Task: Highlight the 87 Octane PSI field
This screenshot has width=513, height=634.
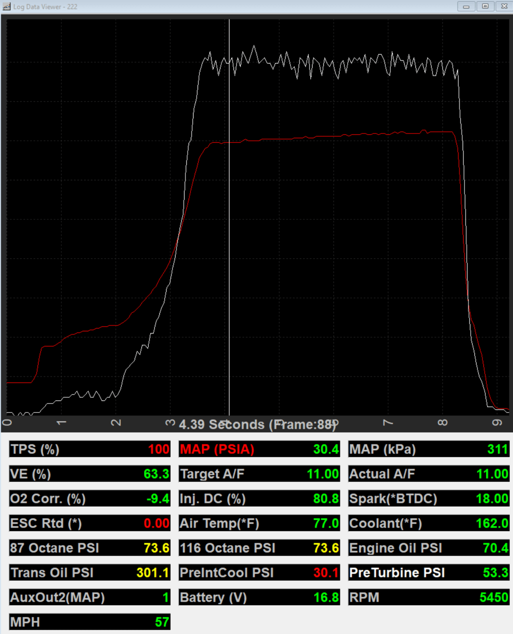Action: [90, 548]
